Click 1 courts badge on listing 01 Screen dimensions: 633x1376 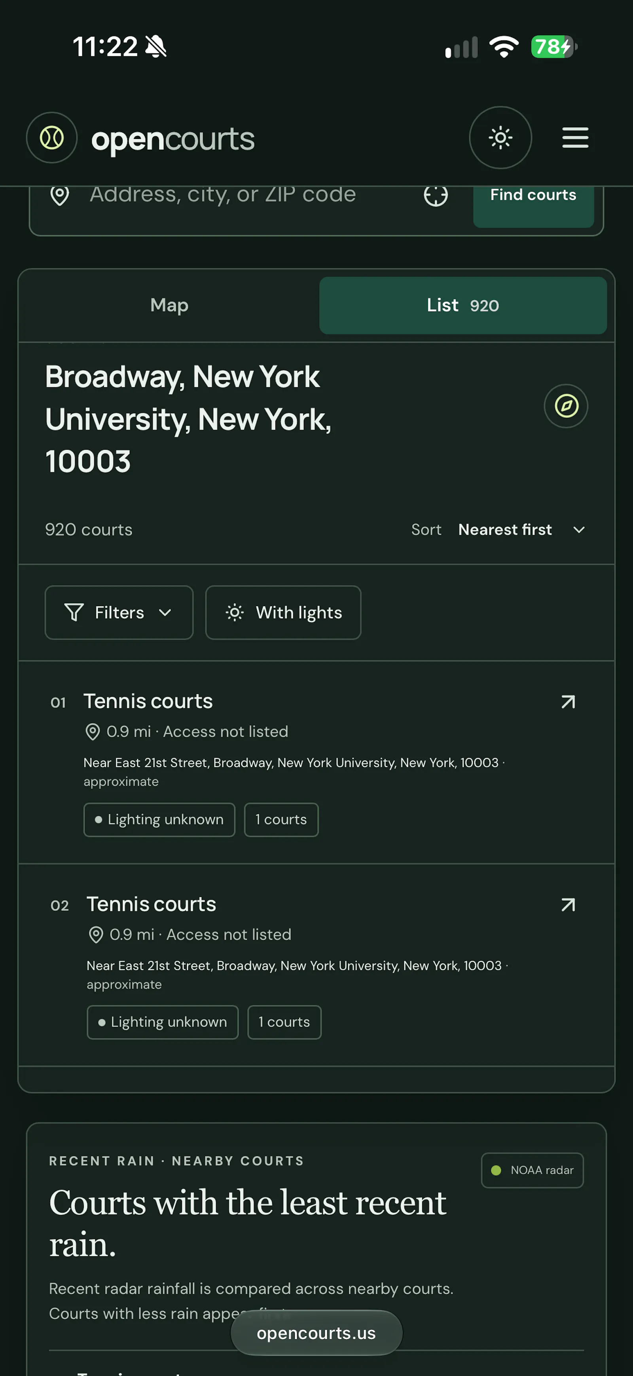point(281,819)
